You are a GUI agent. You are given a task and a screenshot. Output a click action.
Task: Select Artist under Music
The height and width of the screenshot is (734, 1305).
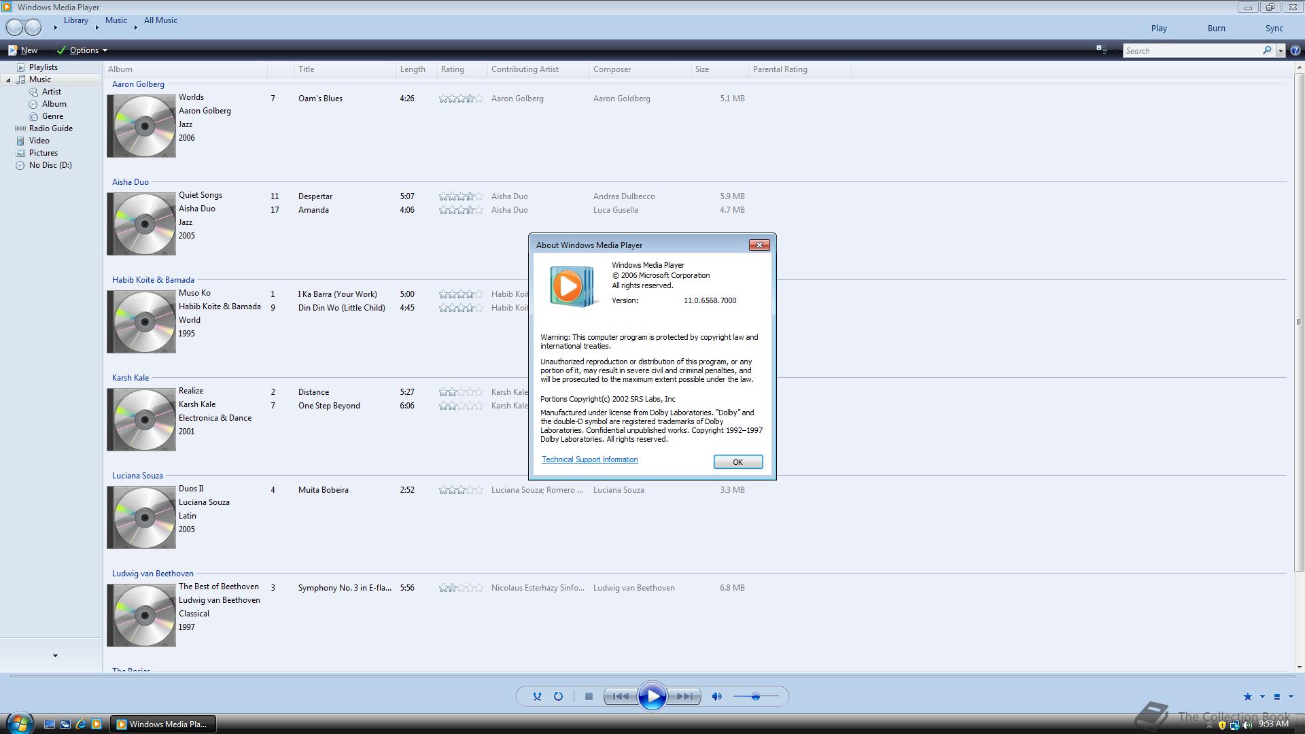click(x=51, y=92)
